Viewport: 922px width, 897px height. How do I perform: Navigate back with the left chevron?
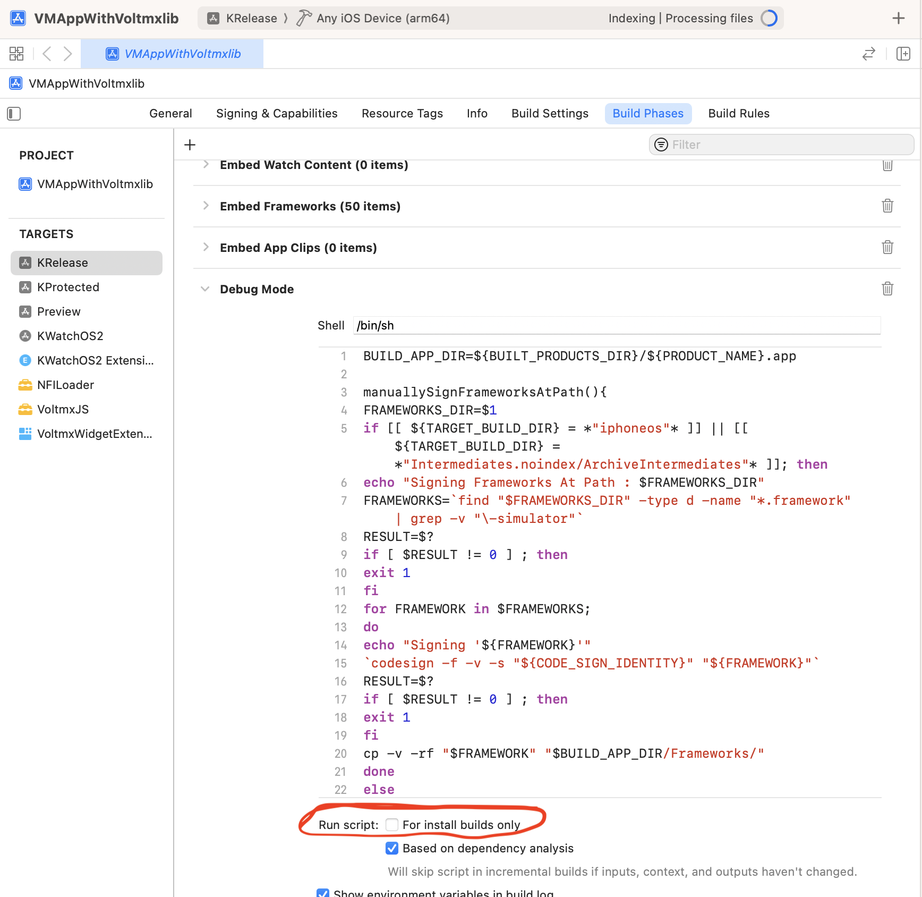click(x=47, y=54)
